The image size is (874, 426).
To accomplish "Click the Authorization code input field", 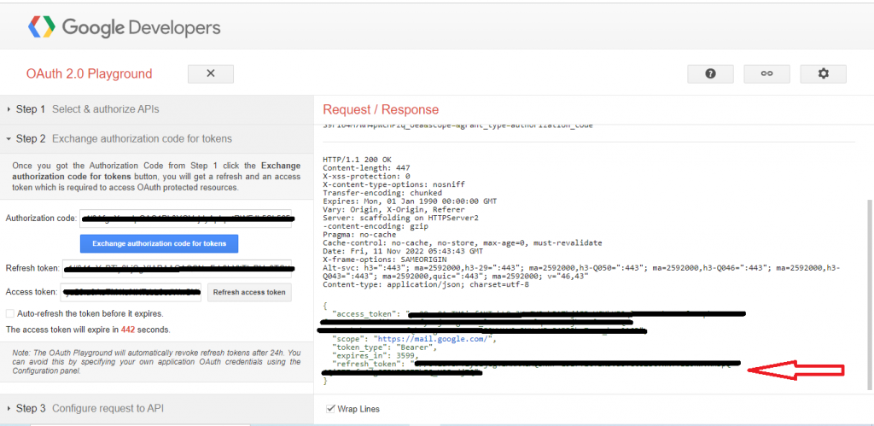I will tap(185, 219).
